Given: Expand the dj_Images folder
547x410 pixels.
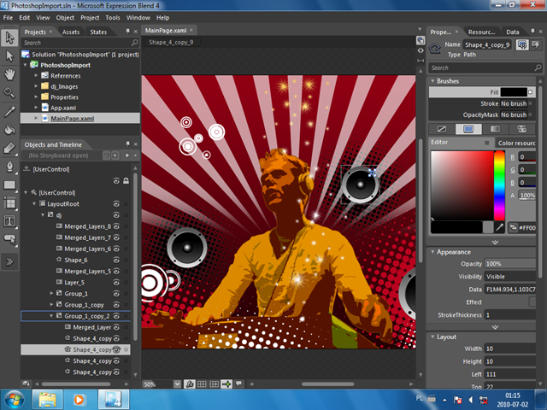Looking at the screenshot, I should tap(36, 86).
